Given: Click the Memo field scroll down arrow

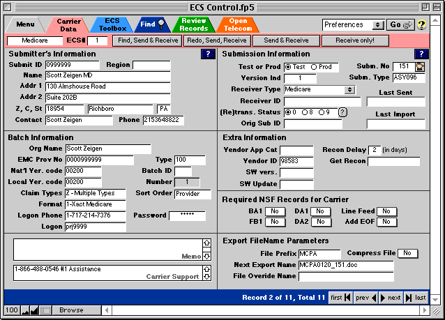Looking at the screenshot, I should point(206,256).
